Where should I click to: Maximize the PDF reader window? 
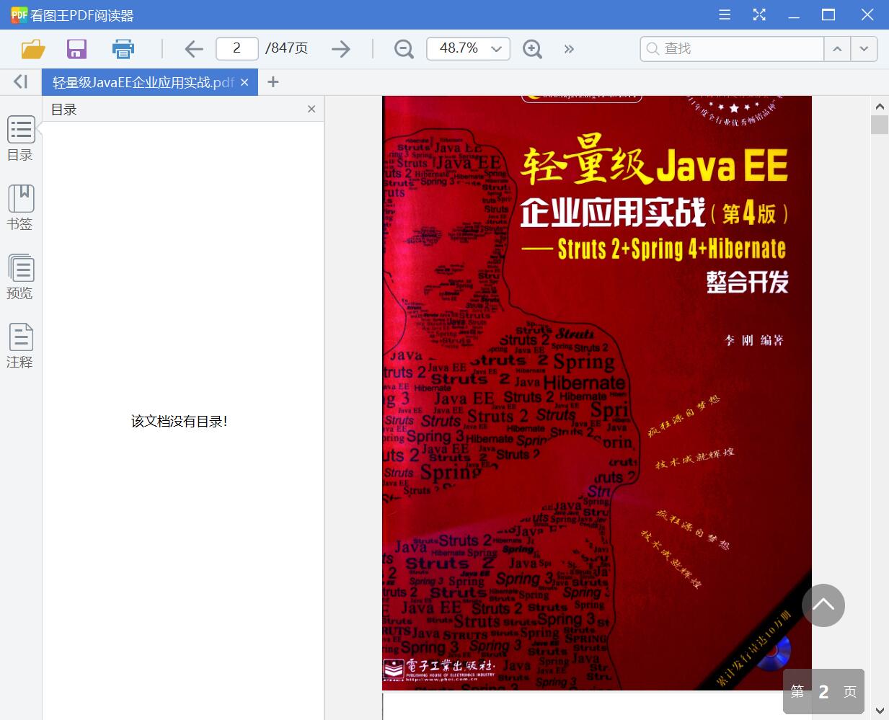pyautogui.click(x=828, y=14)
